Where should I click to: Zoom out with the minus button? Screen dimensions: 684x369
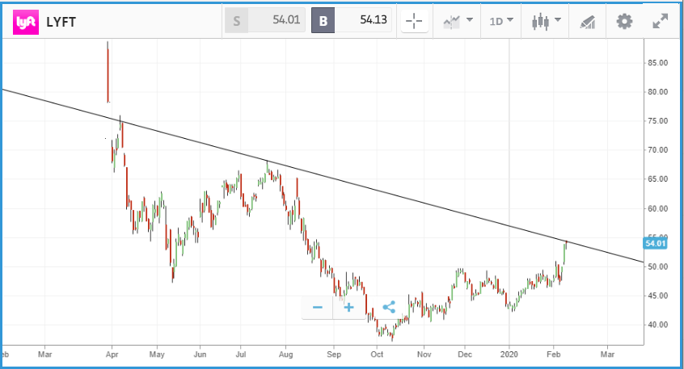[x=317, y=308]
